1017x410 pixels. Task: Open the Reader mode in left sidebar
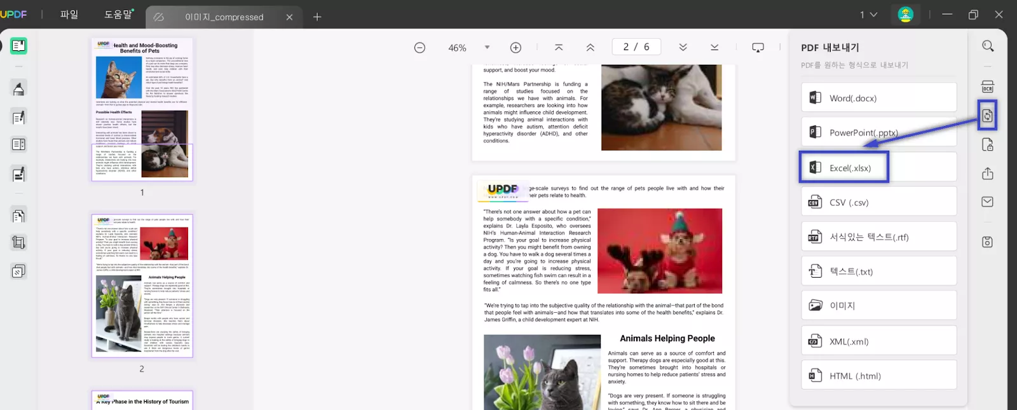pos(18,46)
